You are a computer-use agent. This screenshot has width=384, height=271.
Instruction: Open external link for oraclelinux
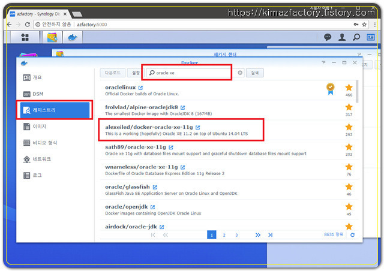(x=140, y=88)
